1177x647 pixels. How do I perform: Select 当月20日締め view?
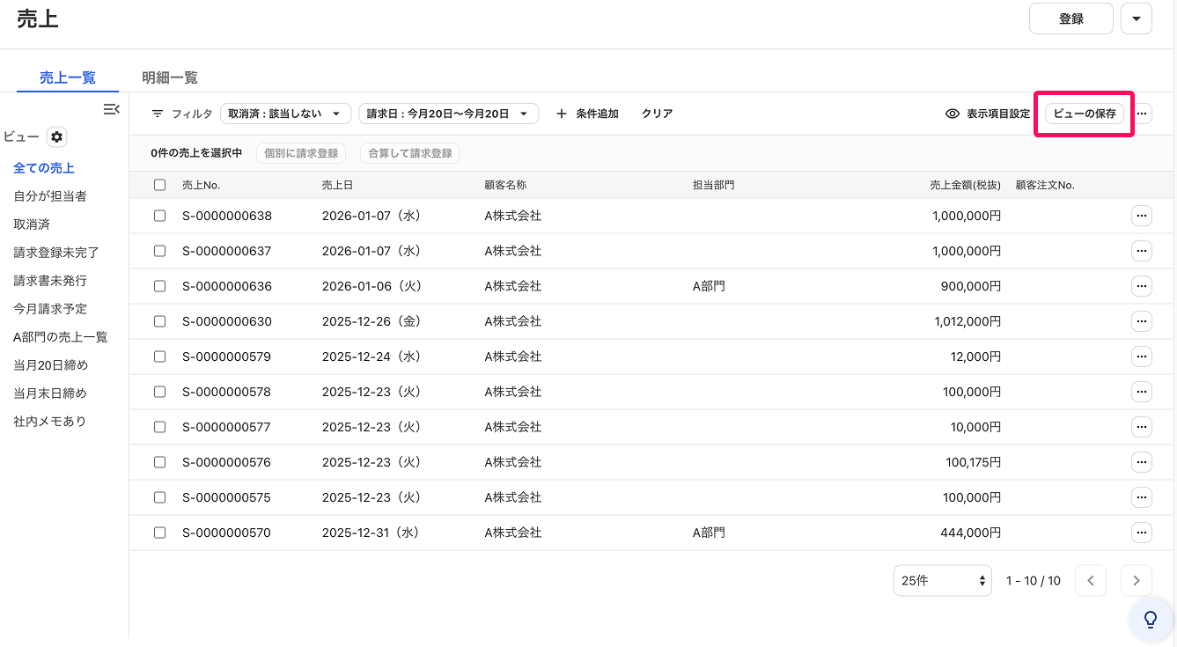pos(51,365)
